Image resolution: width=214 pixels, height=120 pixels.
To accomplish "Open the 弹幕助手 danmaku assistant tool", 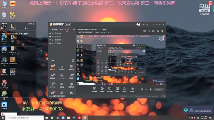I will 52,67.
